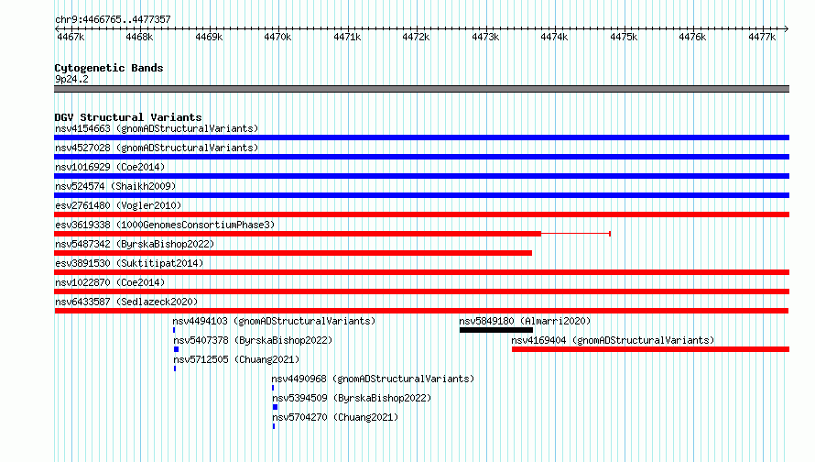Select the tiny blue marker of nsv4490968

(x=272, y=388)
